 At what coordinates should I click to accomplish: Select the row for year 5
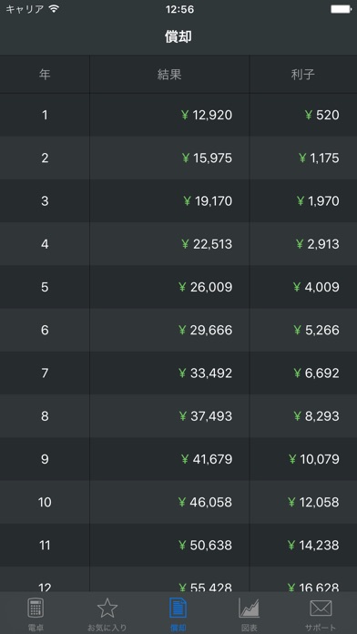point(178,287)
